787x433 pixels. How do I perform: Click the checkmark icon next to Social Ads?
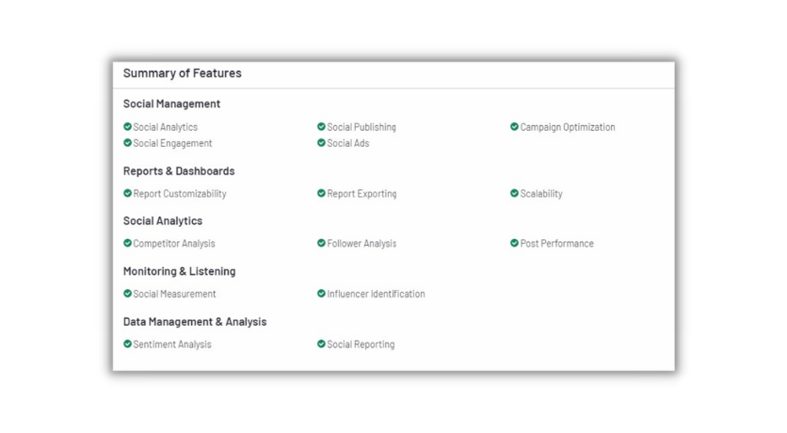pos(321,143)
